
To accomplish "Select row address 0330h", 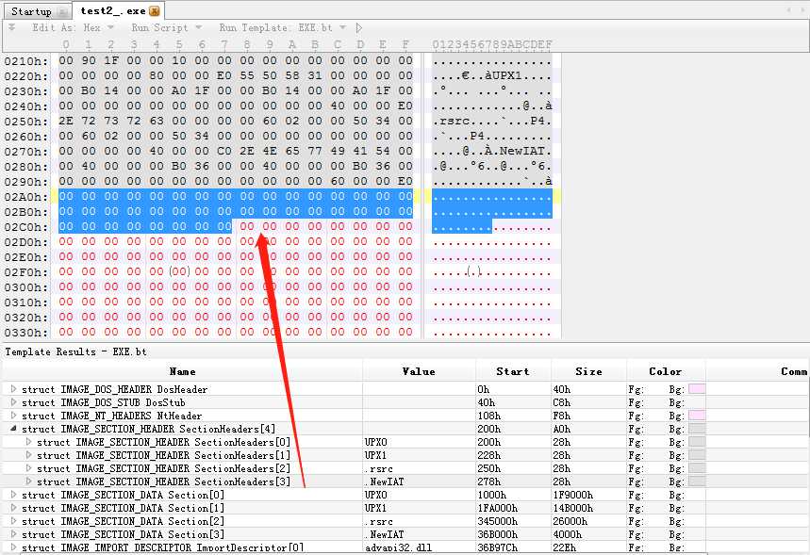I will [25, 332].
